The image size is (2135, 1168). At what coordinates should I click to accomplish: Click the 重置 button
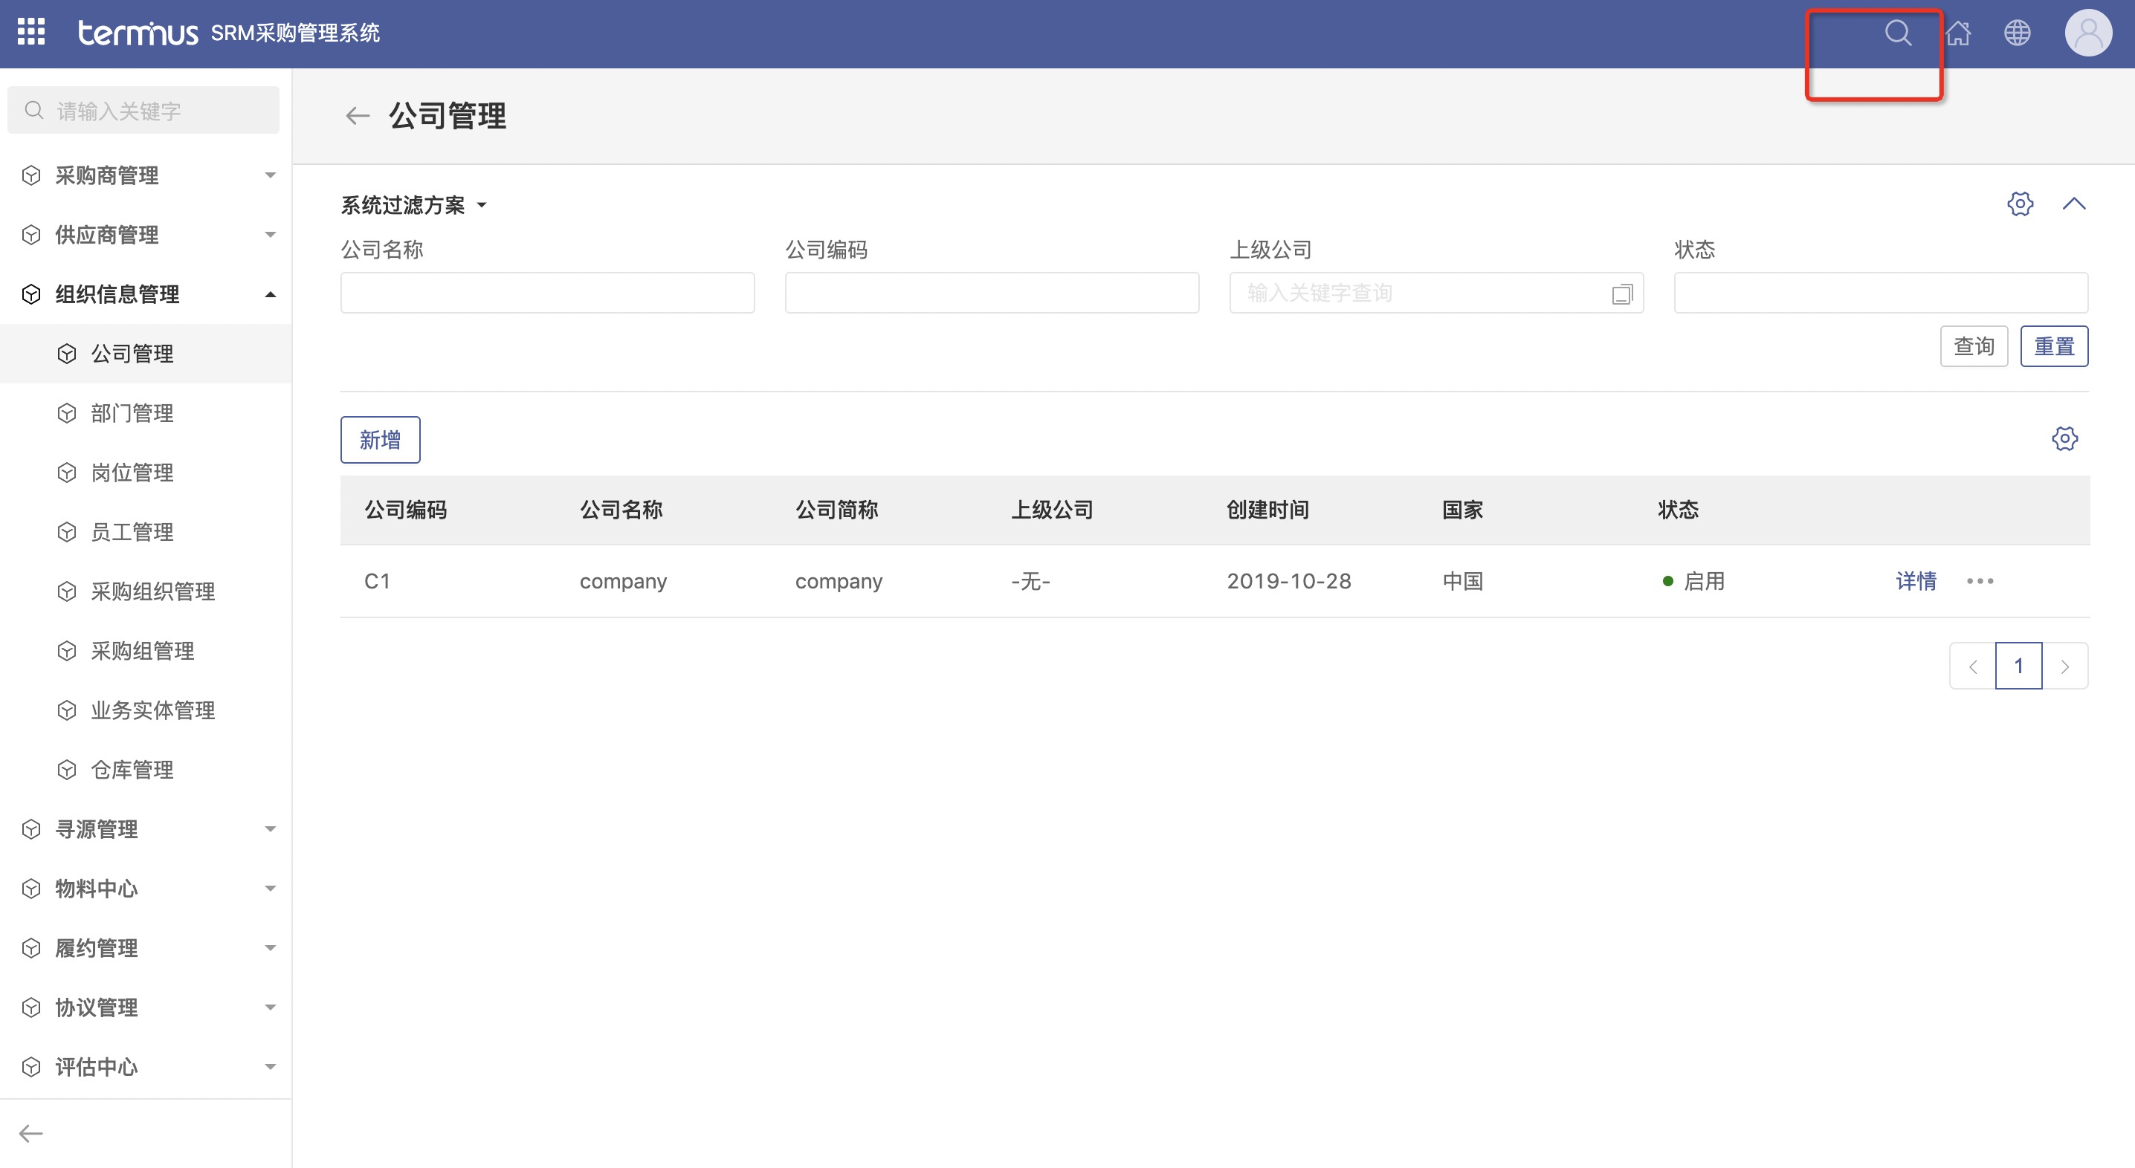click(2054, 346)
